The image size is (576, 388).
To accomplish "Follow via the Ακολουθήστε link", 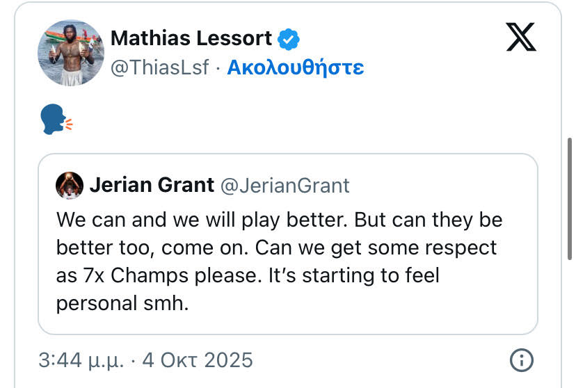I will [x=296, y=68].
